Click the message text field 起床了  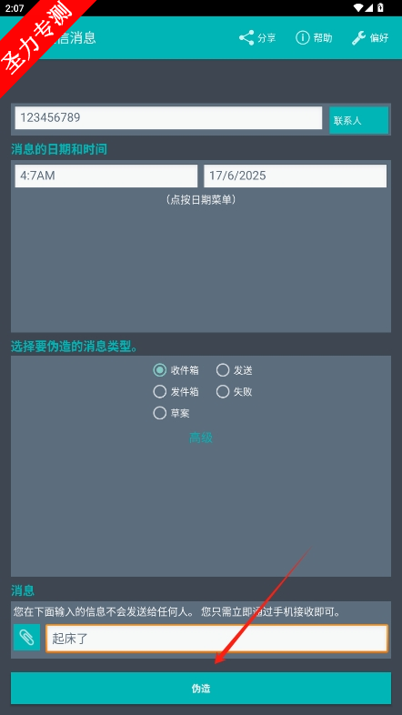(x=217, y=639)
